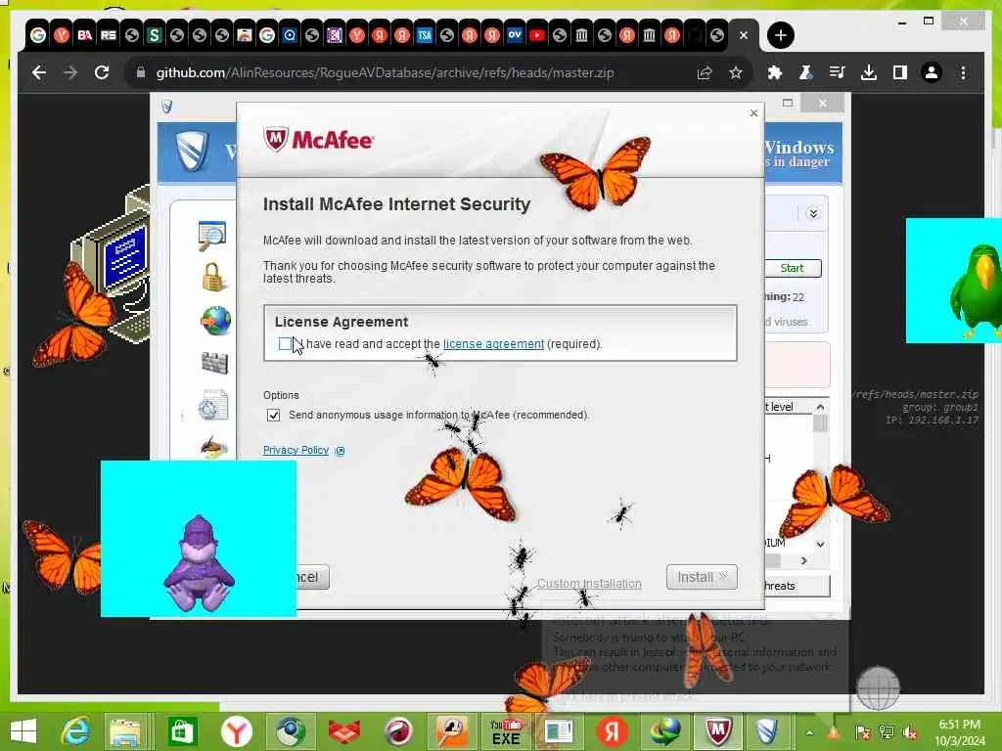Click Start scan button in rogue antivirus window
Screen dimensions: 1002x751
(x=793, y=268)
